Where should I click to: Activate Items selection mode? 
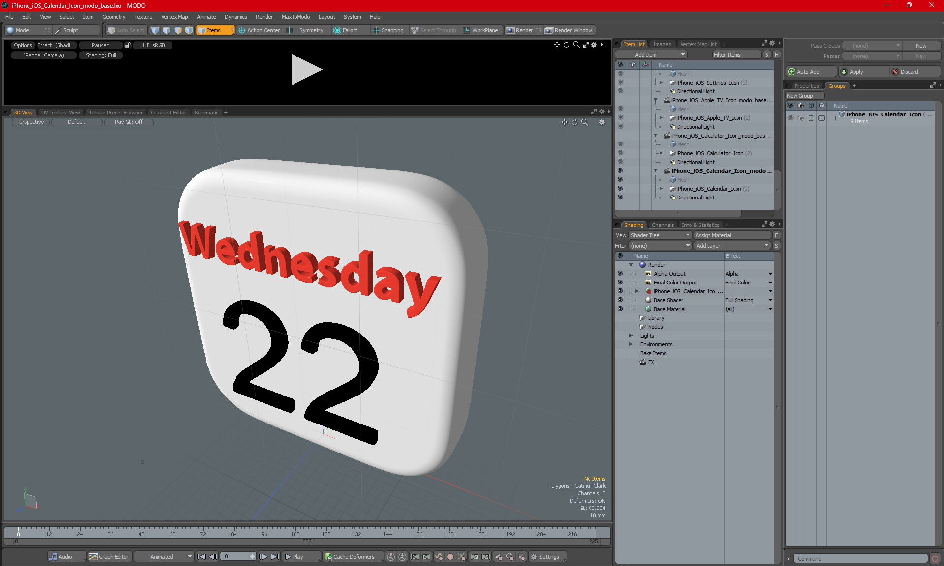tap(215, 30)
